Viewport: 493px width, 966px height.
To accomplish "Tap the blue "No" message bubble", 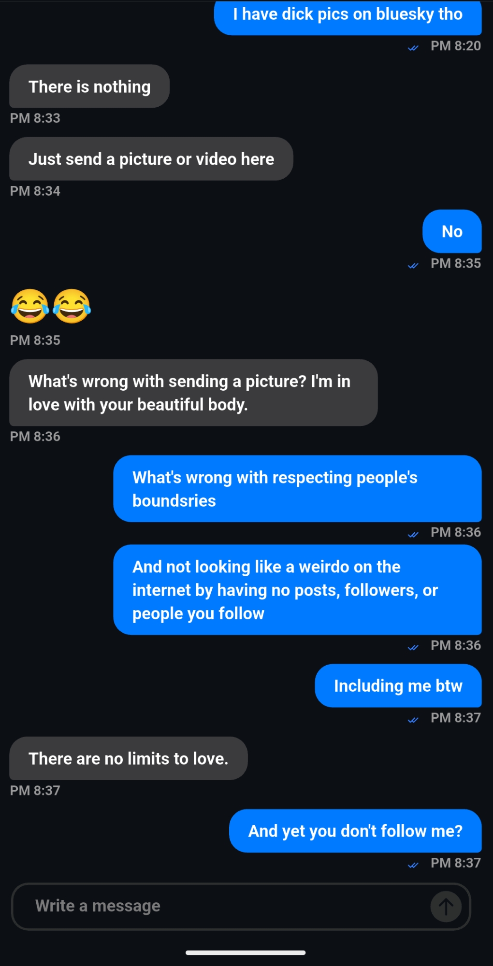I will pyautogui.click(x=452, y=231).
